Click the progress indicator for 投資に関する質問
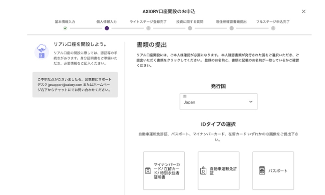325x195 pixels. (190, 29)
